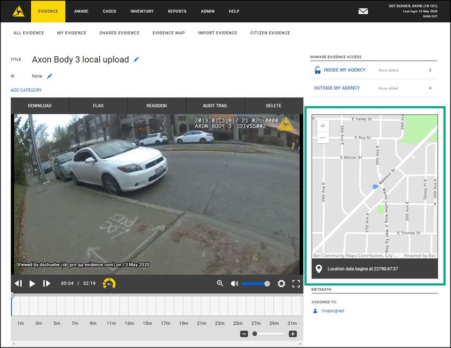Open the Aware menu
Image resolution: width=451 pixels, height=348 pixels.
[x=81, y=11]
